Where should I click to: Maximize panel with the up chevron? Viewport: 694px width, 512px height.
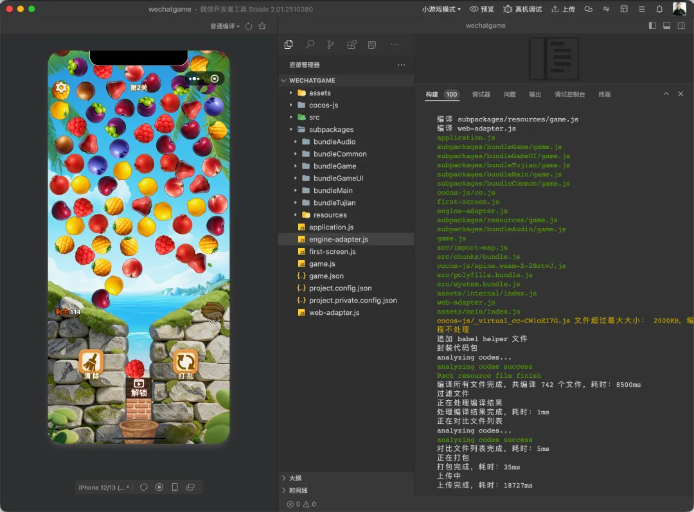tap(666, 94)
